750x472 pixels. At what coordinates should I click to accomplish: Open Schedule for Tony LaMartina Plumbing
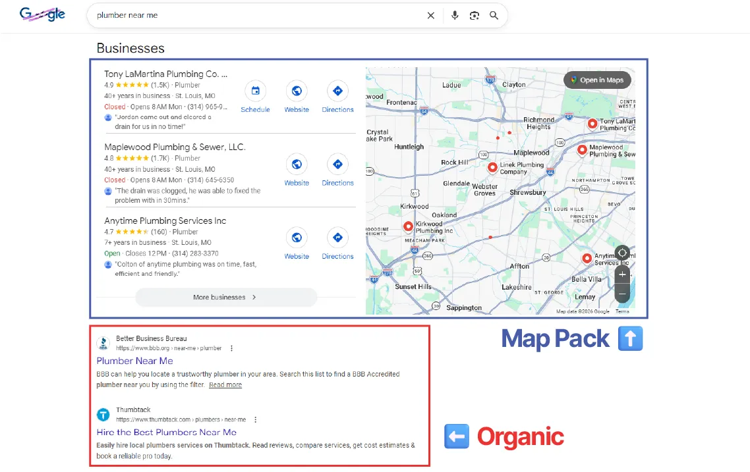click(255, 92)
